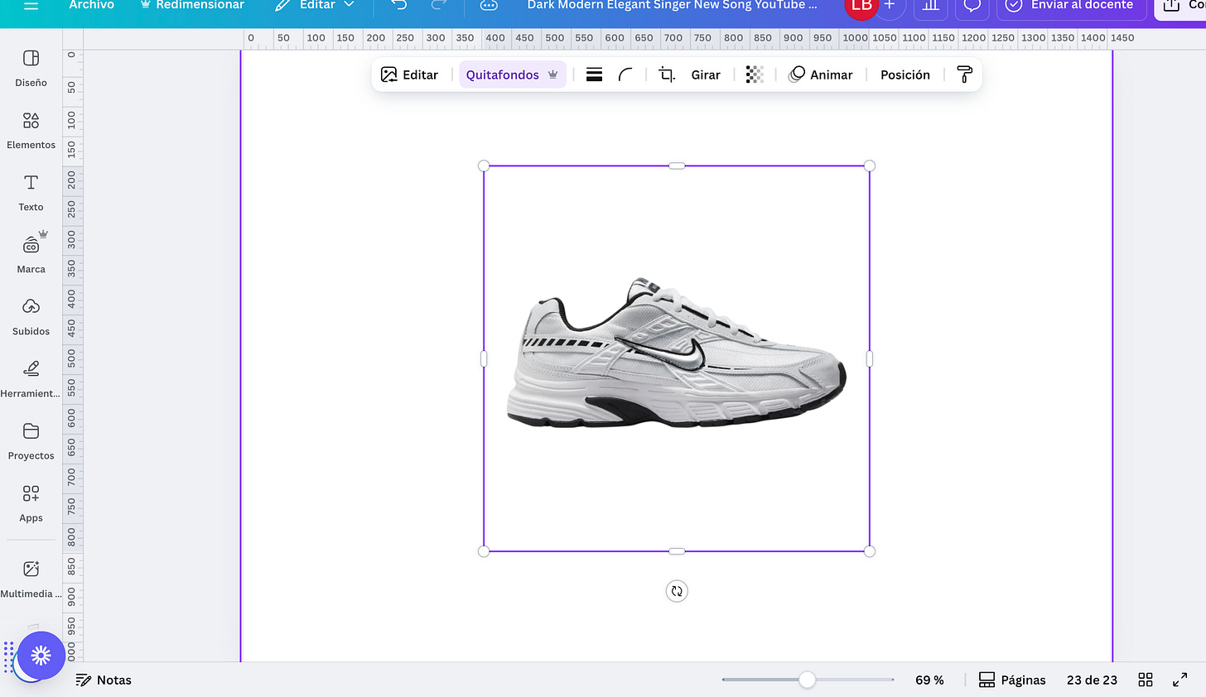Open the border style lines icon

[594, 75]
